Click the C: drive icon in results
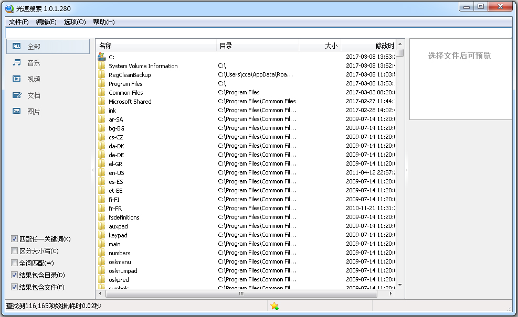Screen dimensions: 518x317 point(102,57)
